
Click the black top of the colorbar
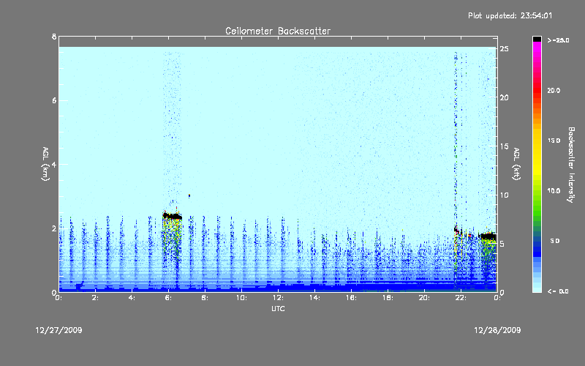tap(537, 39)
